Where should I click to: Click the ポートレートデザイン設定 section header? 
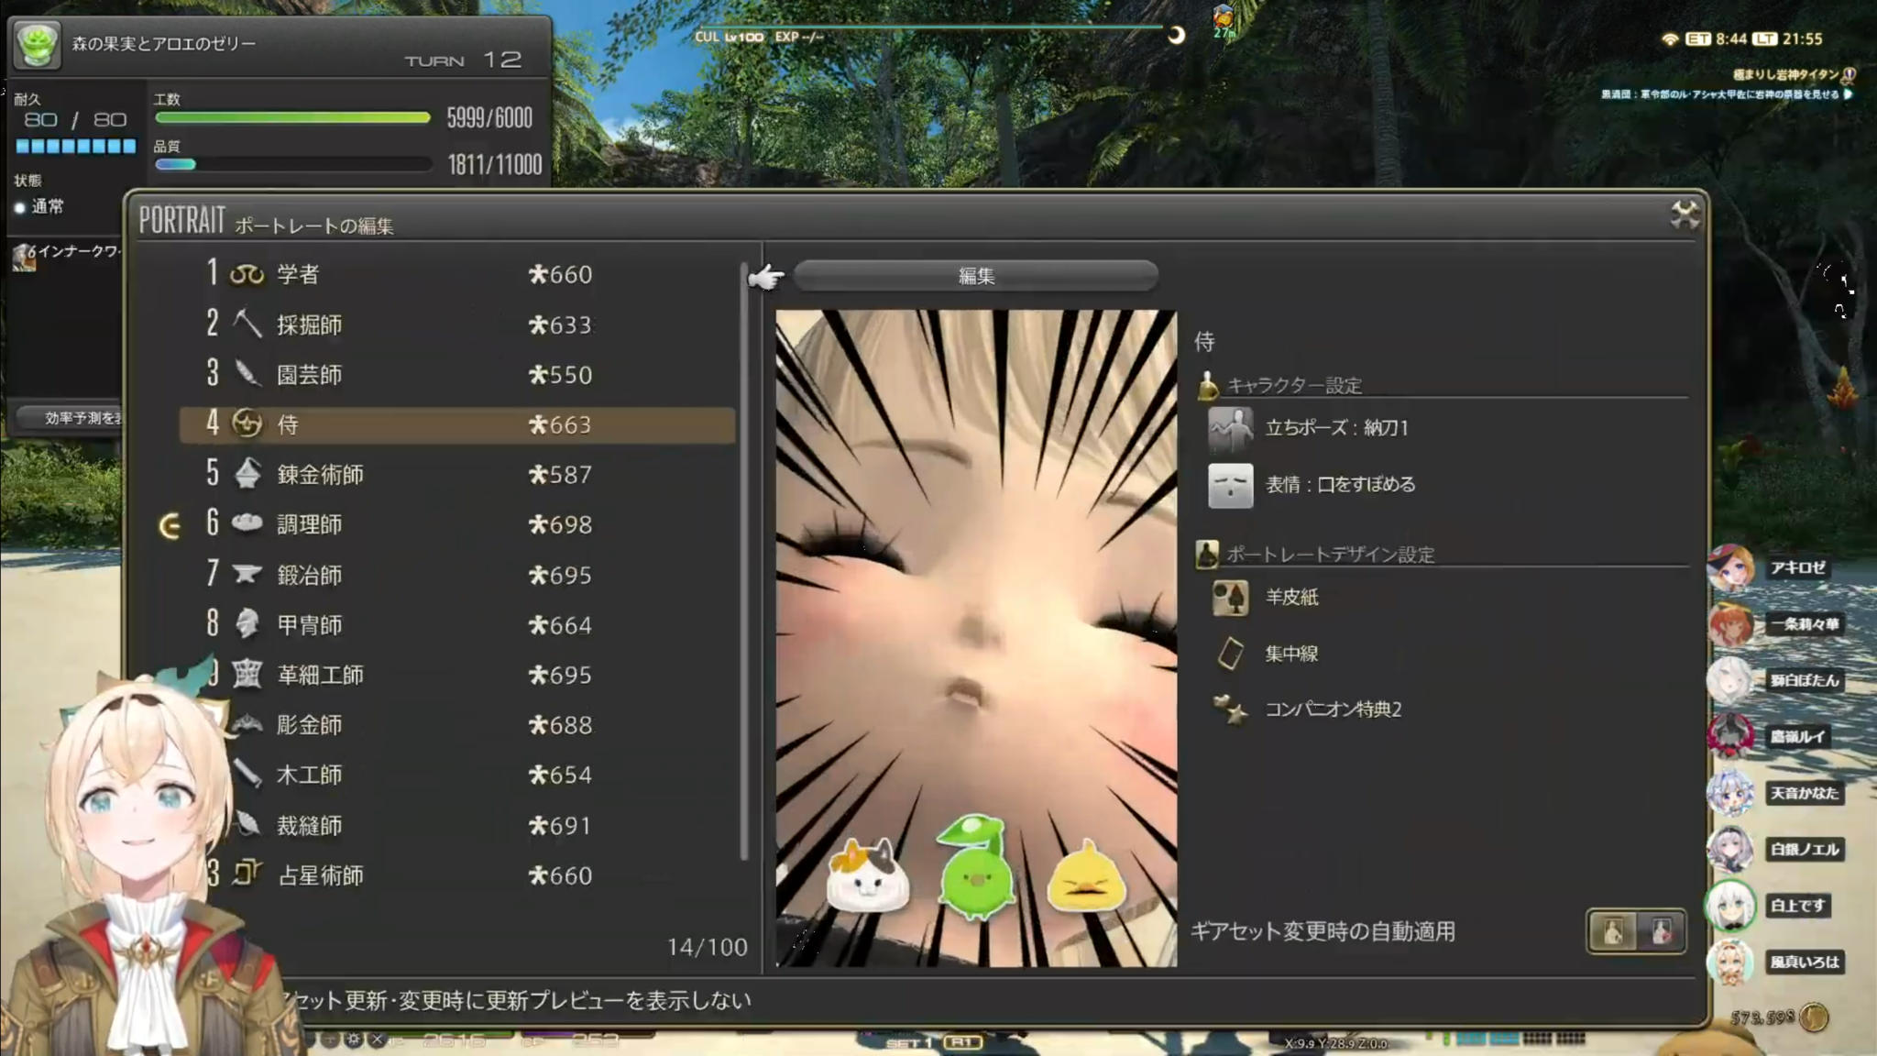tap(1331, 555)
